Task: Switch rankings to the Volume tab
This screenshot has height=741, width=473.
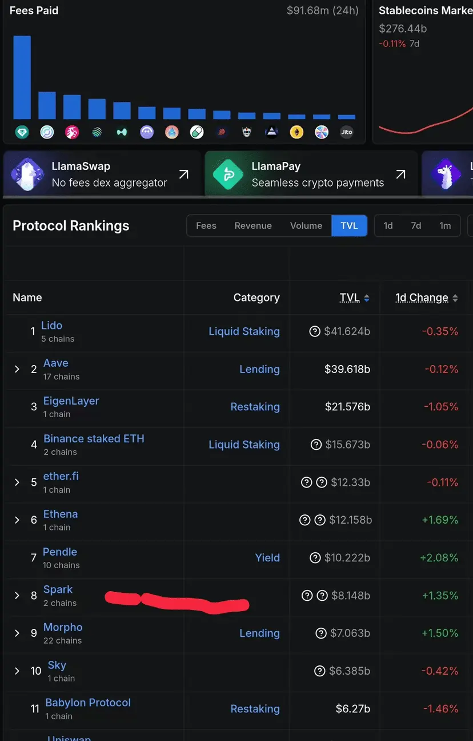Action: (x=306, y=225)
